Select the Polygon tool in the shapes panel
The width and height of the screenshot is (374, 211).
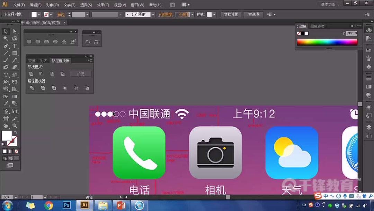click(55, 42)
